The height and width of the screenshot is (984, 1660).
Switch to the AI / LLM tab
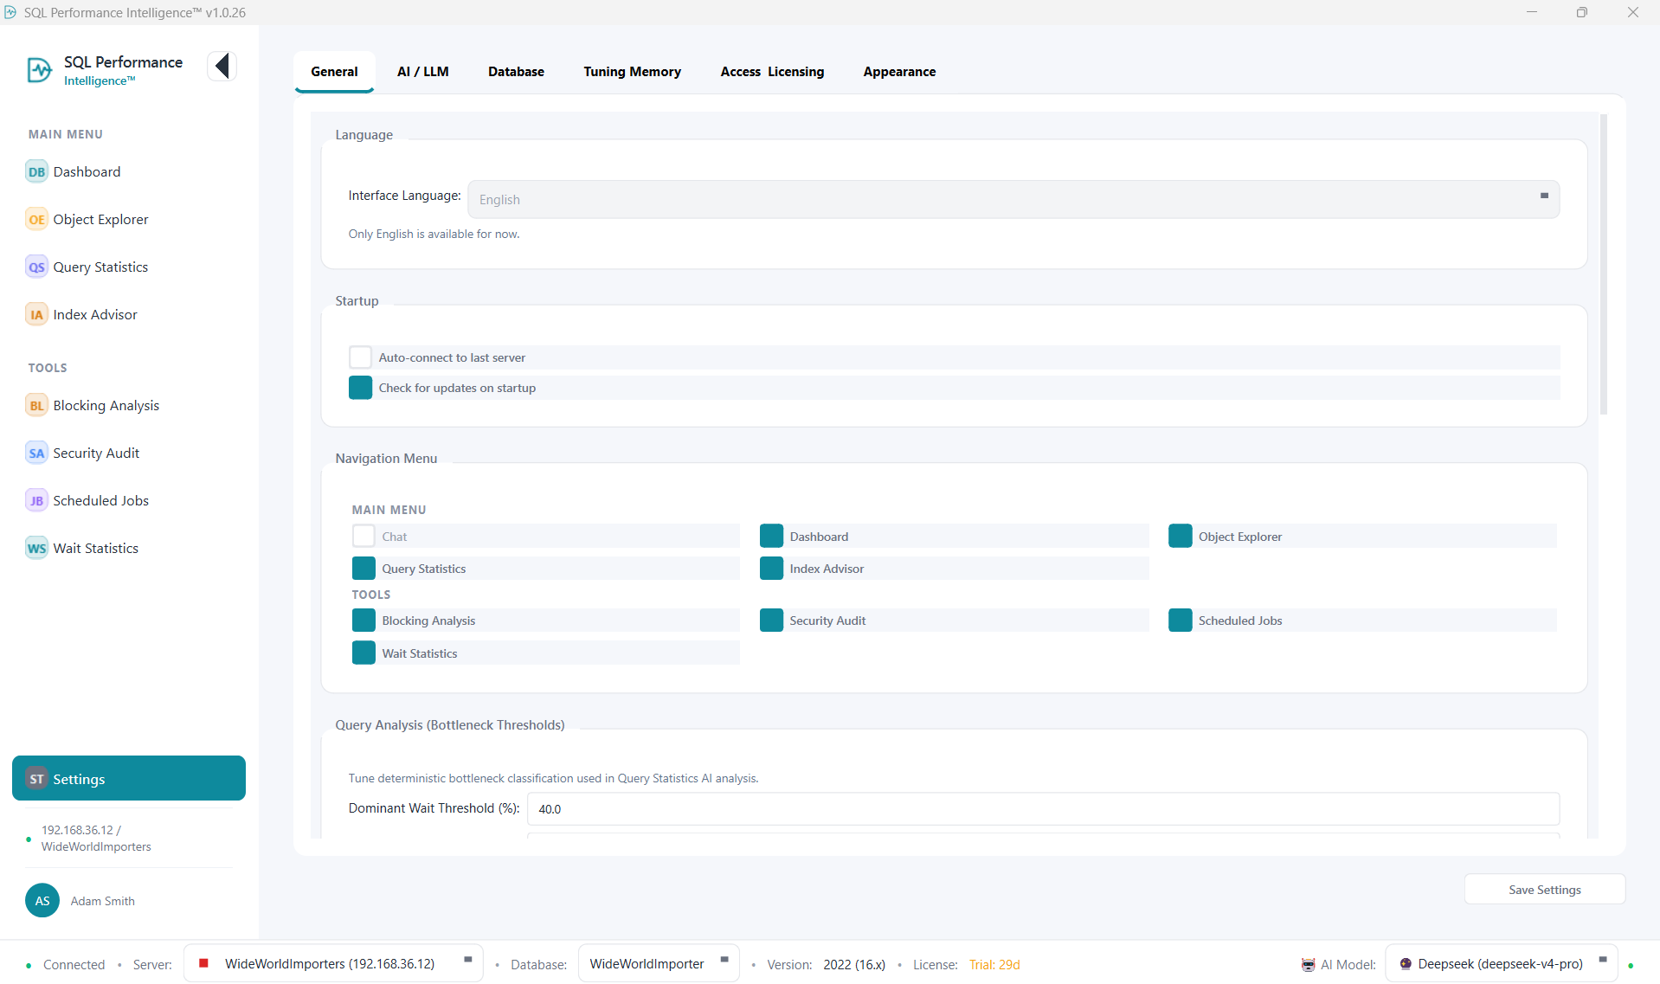(423, 72)
